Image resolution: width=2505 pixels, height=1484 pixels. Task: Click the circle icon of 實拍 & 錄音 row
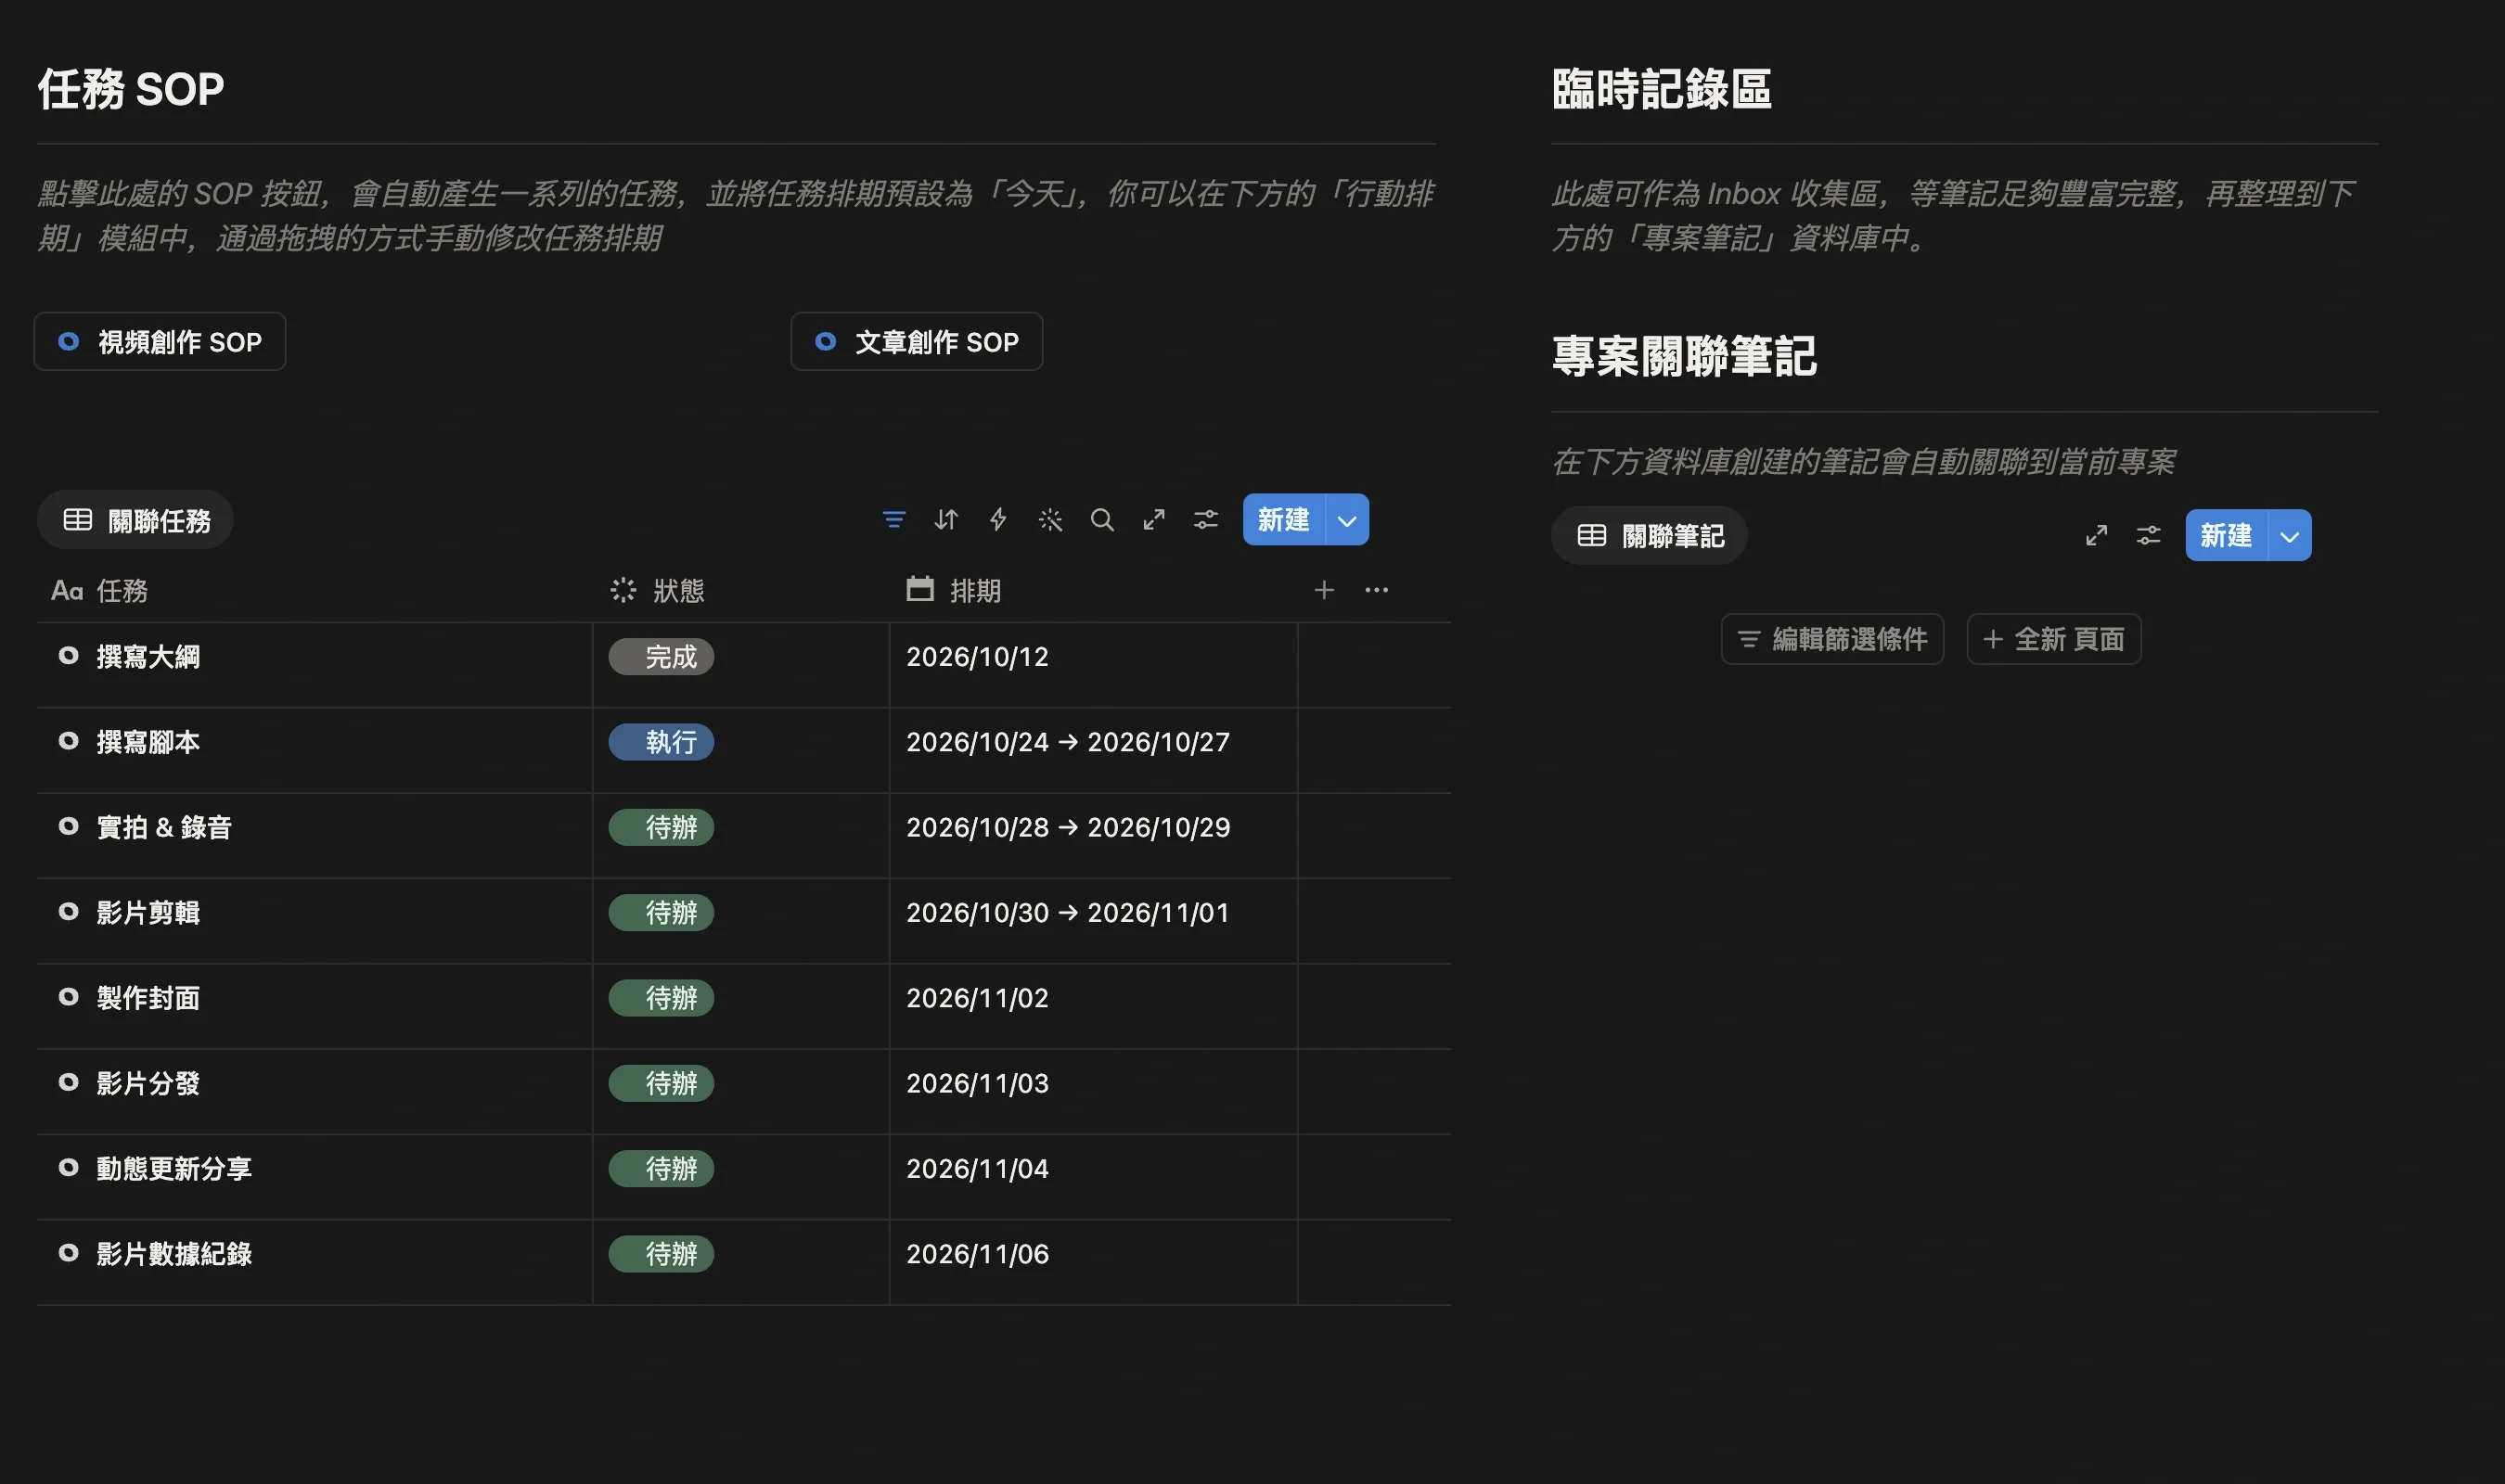[x=68, y=826]
